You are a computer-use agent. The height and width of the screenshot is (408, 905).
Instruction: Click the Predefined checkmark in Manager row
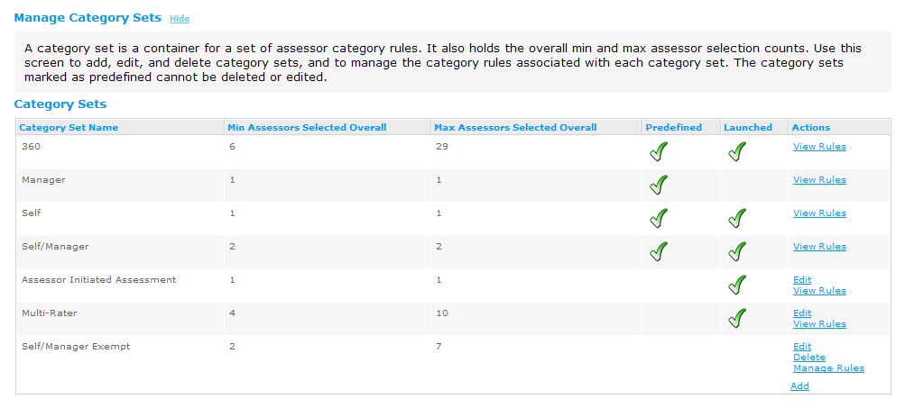coord(658,185)
